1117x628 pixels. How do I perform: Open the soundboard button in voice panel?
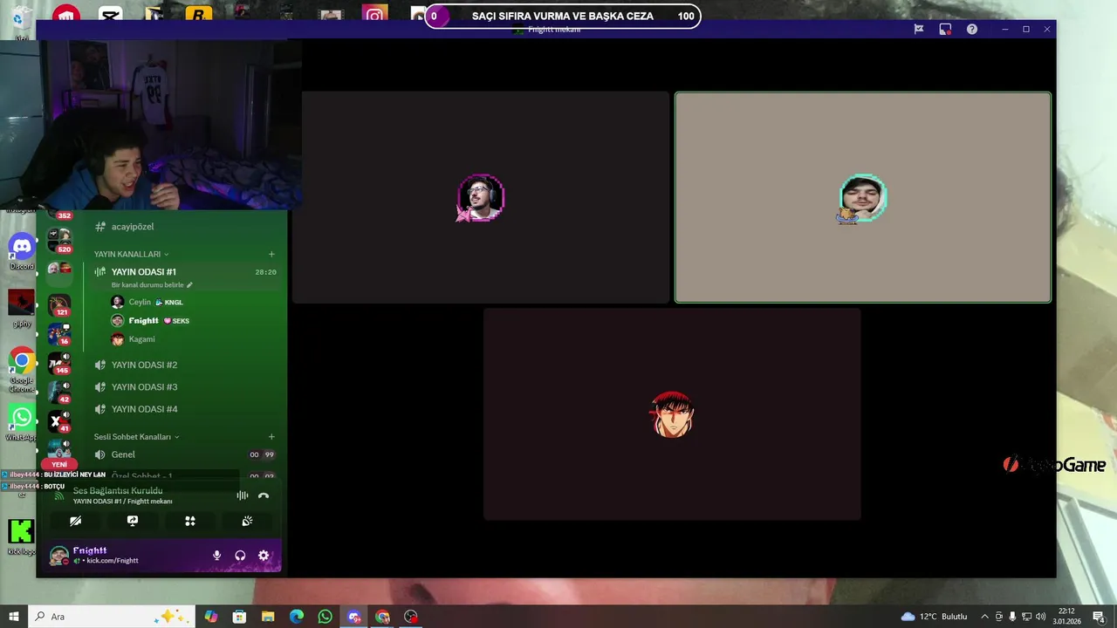click(x=247, y=521)
